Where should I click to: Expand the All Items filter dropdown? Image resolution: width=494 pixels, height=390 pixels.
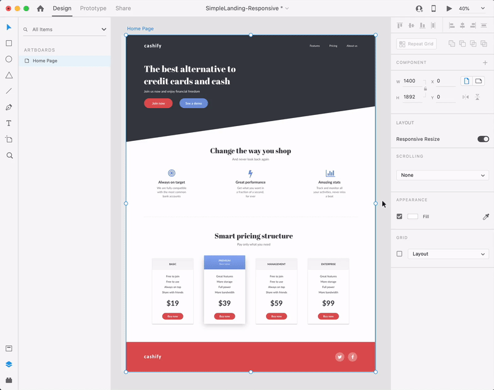click(x=104, y=29)
